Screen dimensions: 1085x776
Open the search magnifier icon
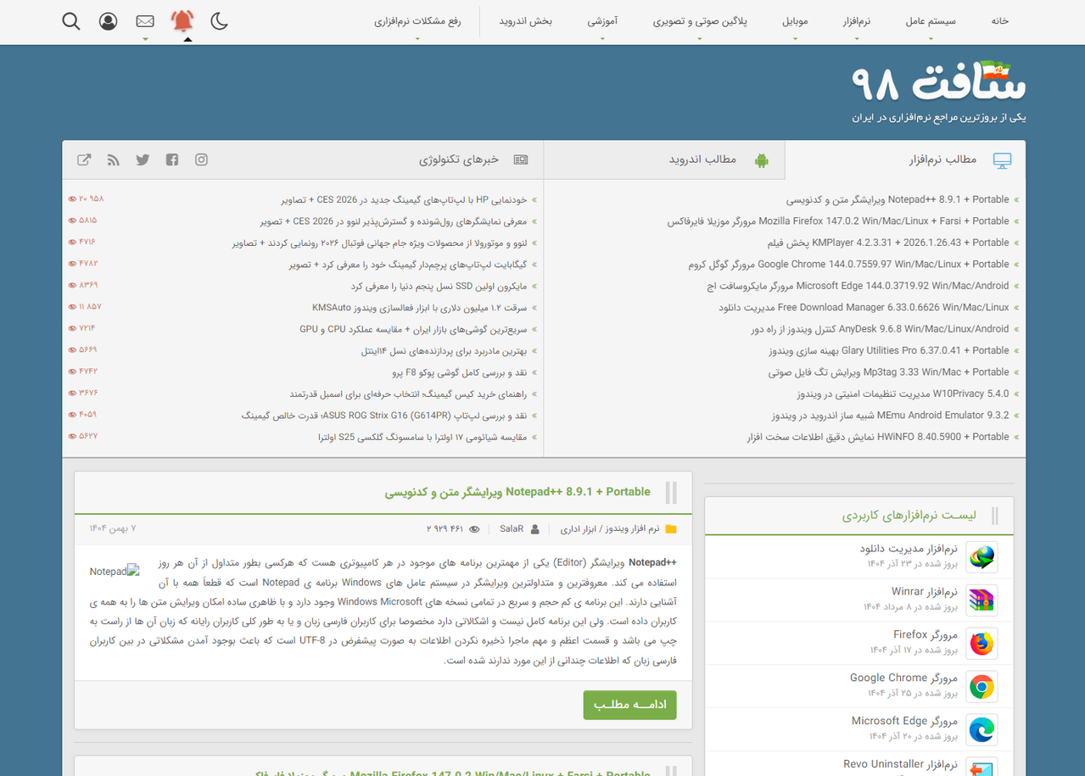coord(71,21)
